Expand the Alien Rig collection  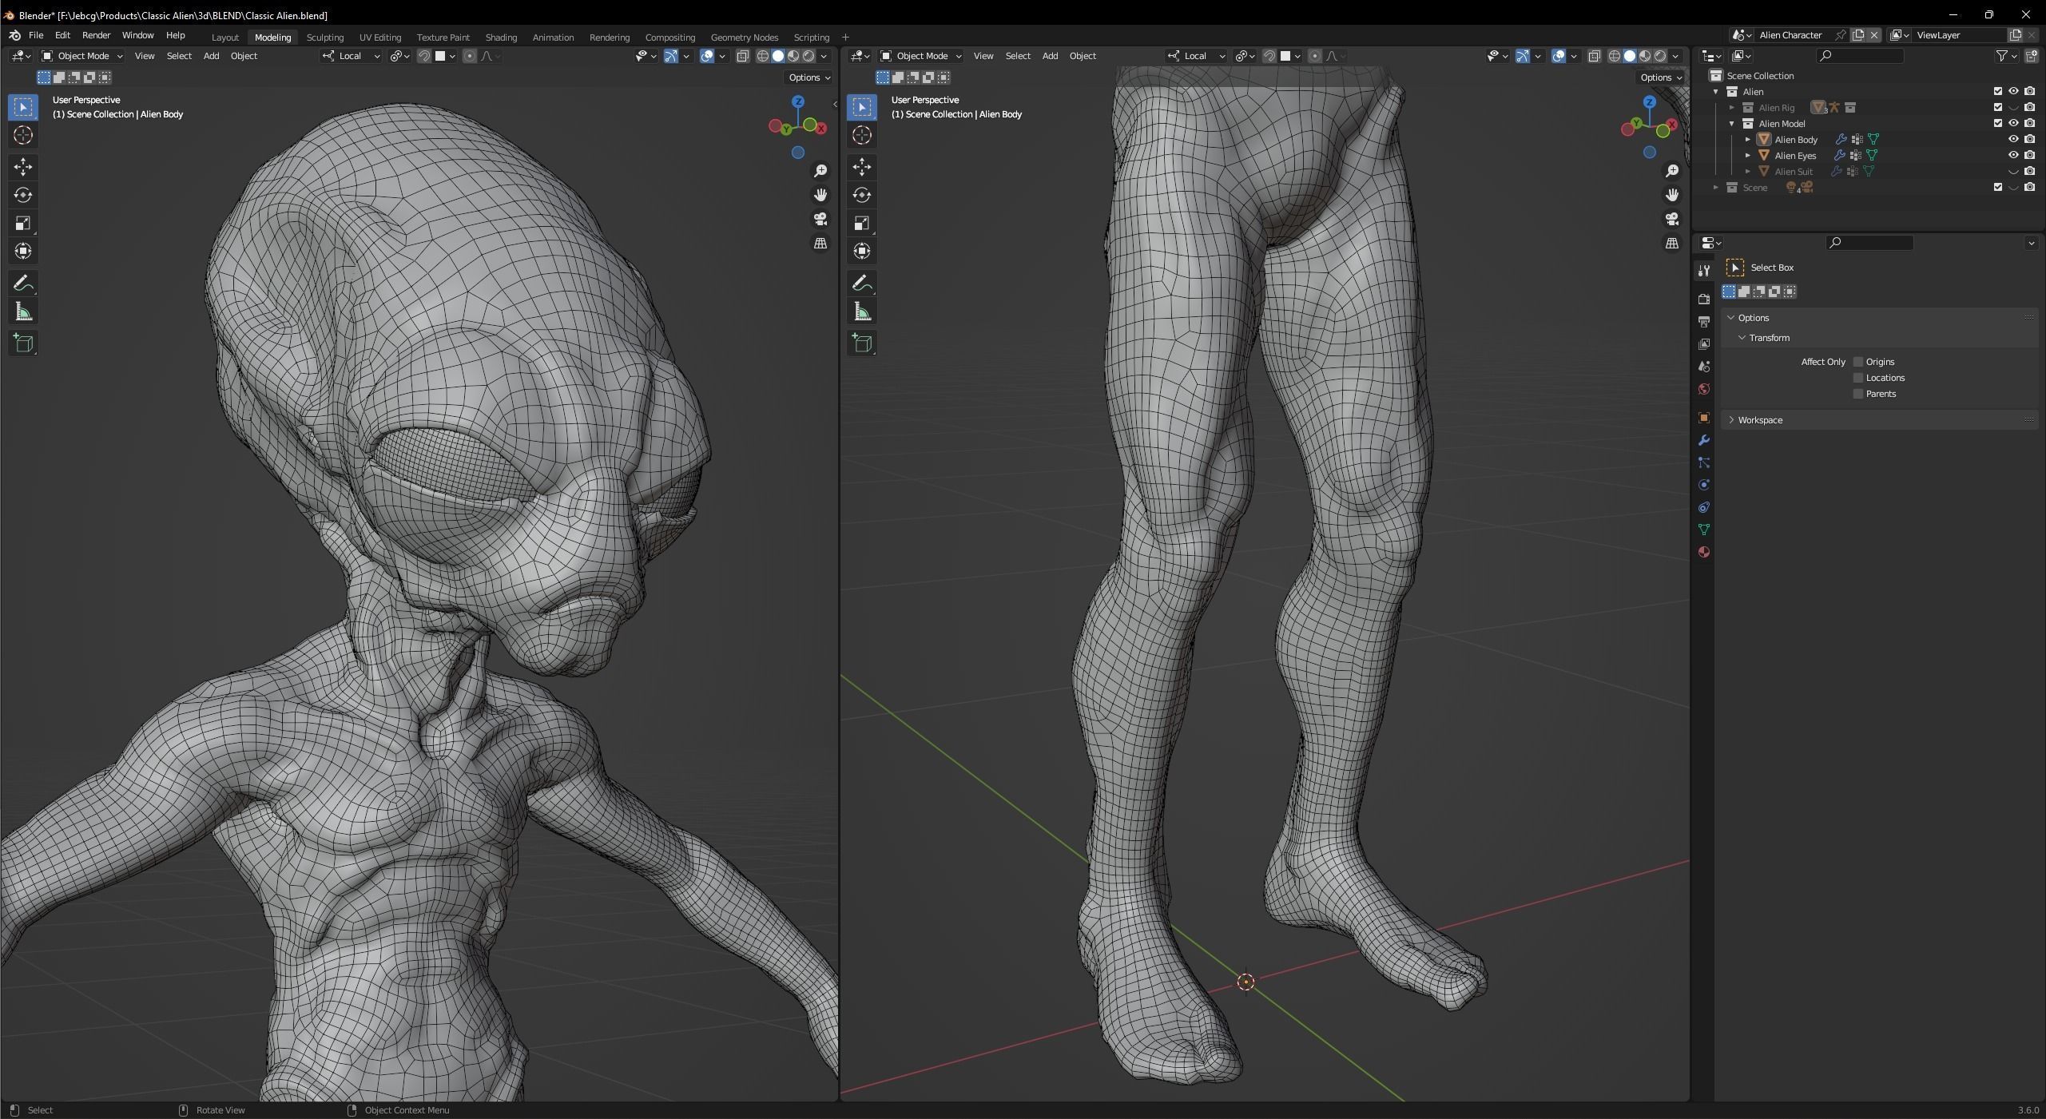coord(1732,108)
